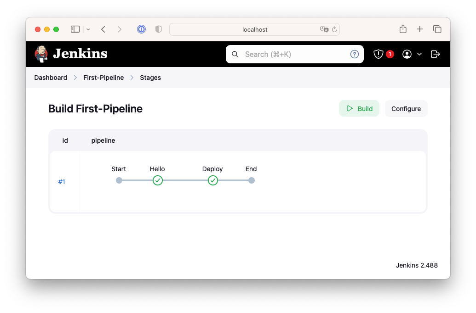Image resolution: width=476 pixels, height=313 pixels.
Task: Open build #1 link
Action: (62, 182)
